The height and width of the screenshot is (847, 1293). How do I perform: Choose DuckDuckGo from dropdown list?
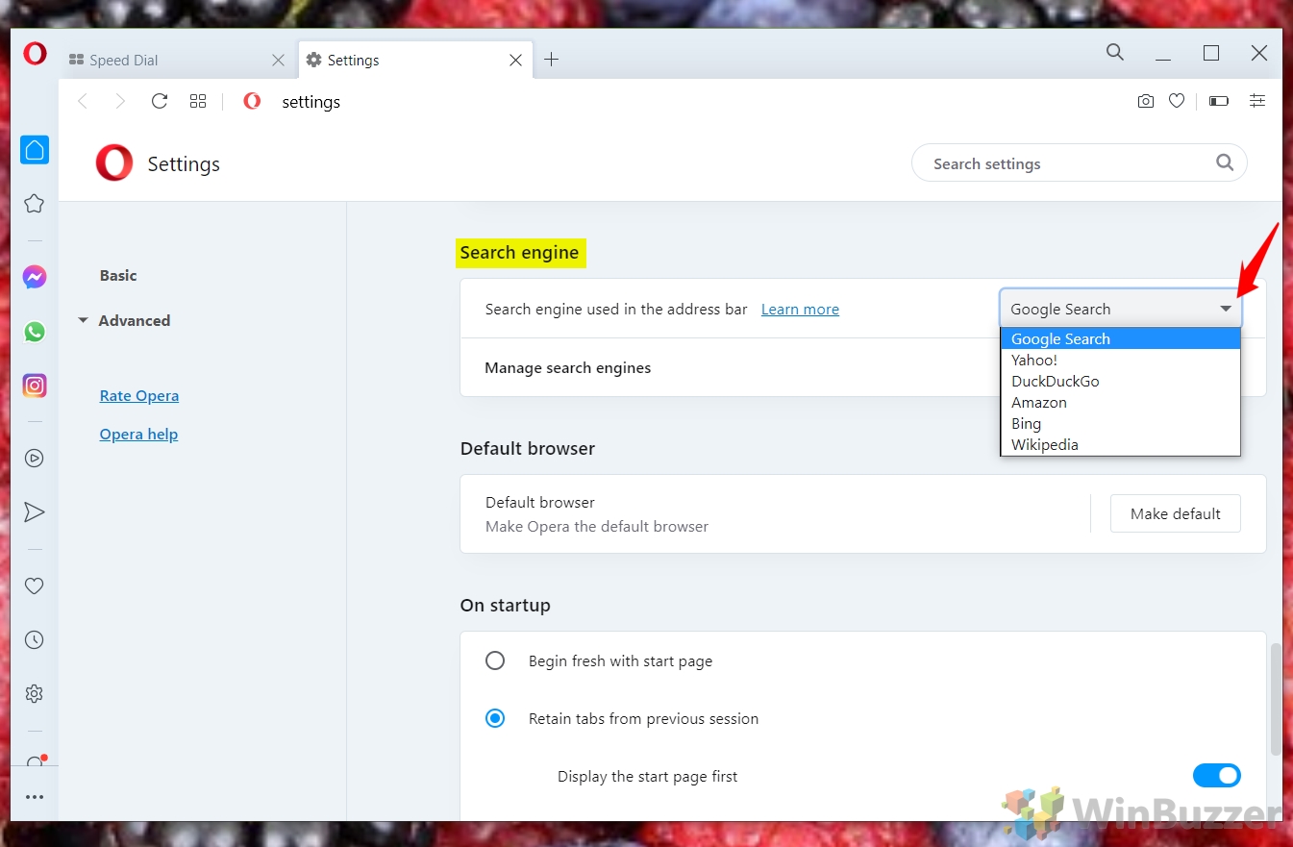(x=1121, y=381)
